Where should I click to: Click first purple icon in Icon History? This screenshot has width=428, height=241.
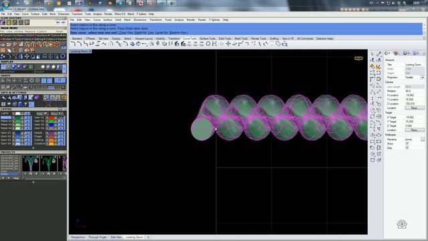click(3, 22)
